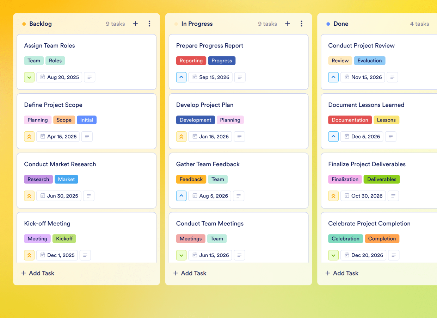437x318 pixels.
Task: Toggle the low priority indicator on Assign Team Roles
Action: click(x=29, y=77)
